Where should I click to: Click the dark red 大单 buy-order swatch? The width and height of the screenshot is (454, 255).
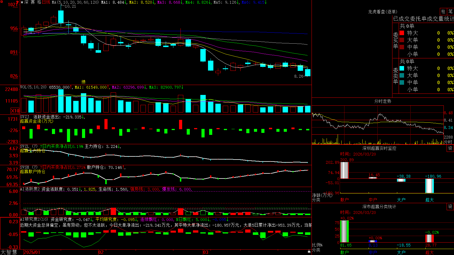pos(402,40)
